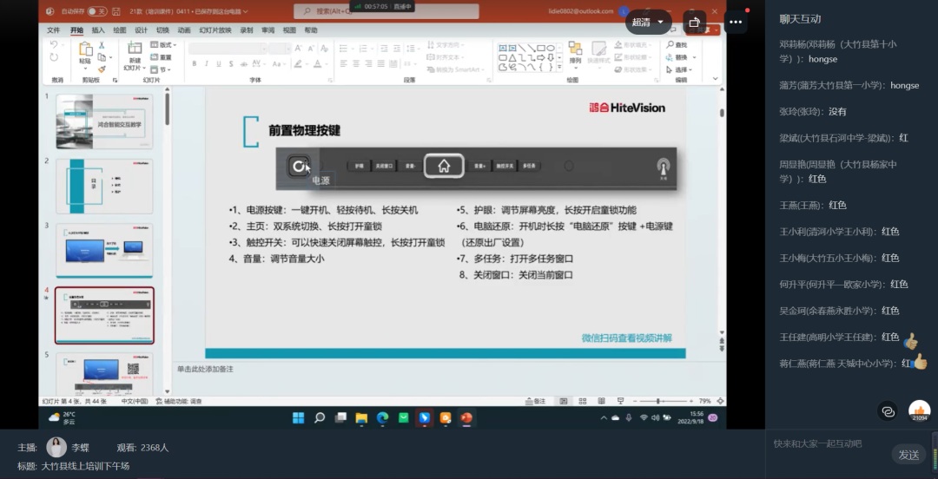Click the thumbs-up like button 21094
938x479 pixels.
pos(920,411)
